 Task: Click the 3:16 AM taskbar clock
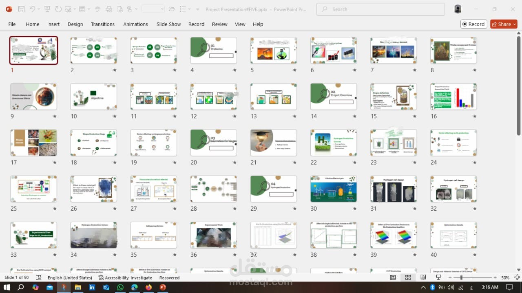pyautogui.click(x=490, y=287)
